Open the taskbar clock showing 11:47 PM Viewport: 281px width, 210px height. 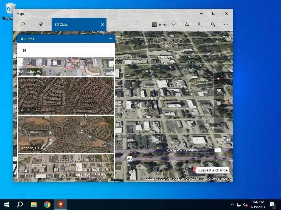point(257,205)
